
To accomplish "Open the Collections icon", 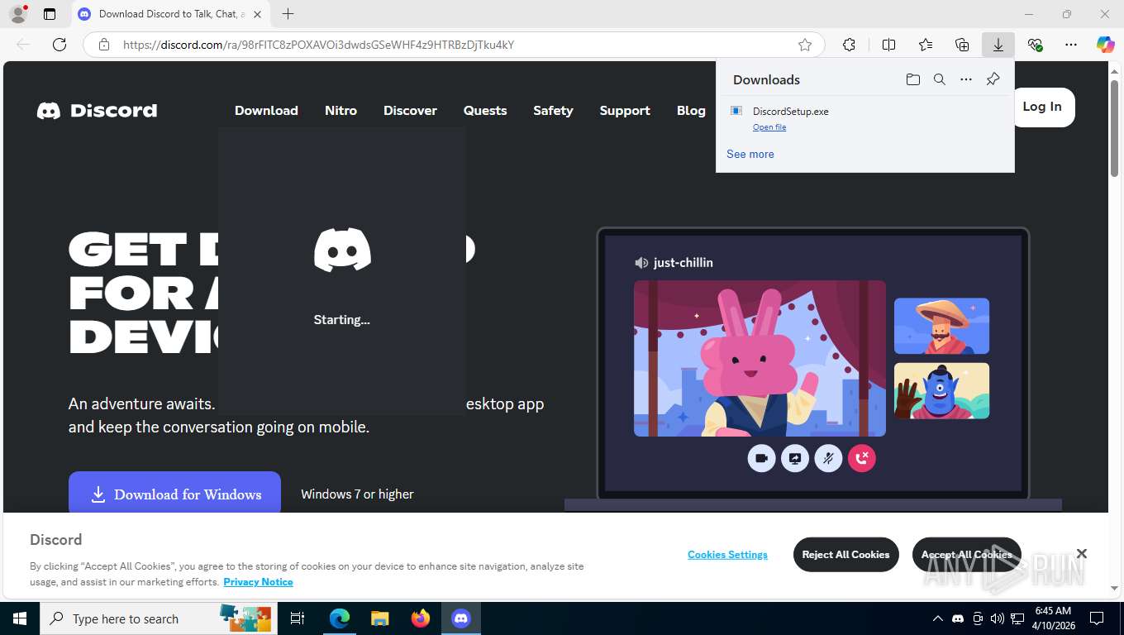I will pos(962,45).
